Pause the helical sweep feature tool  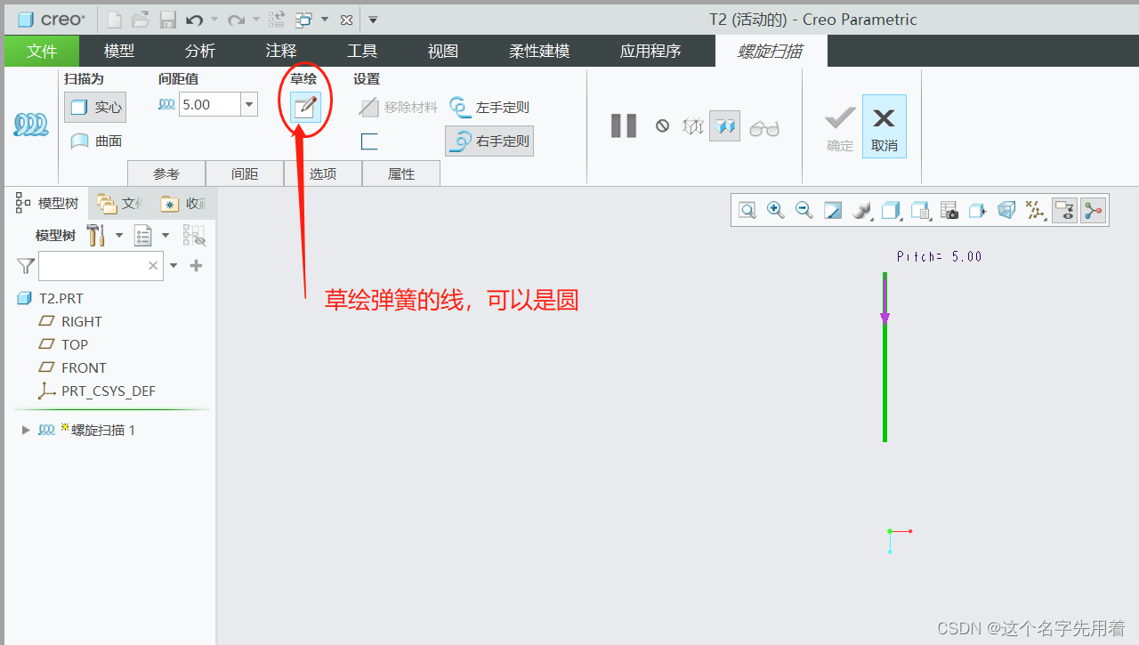point(624,126)
